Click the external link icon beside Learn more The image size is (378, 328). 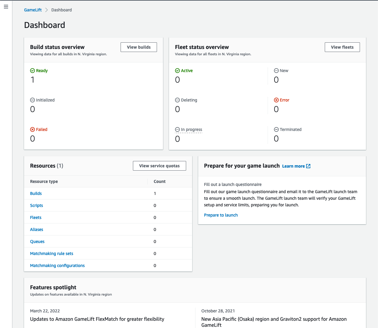(309, 166)
